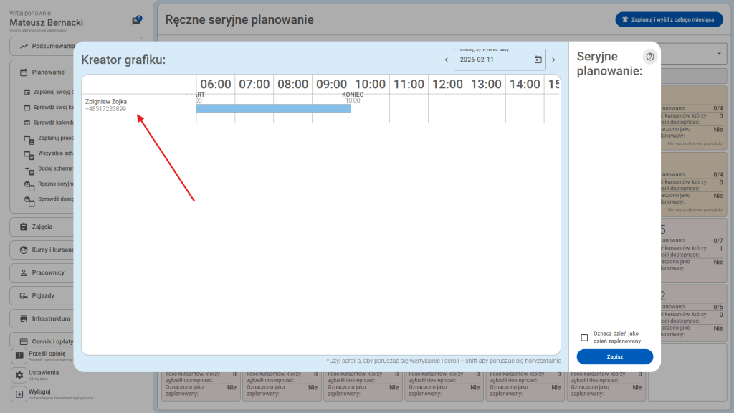
Task: Click the Wyloguj logout icon
Action: click(x=19, y=394)
